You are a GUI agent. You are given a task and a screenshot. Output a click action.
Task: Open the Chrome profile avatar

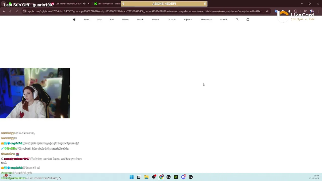[312, 11]
